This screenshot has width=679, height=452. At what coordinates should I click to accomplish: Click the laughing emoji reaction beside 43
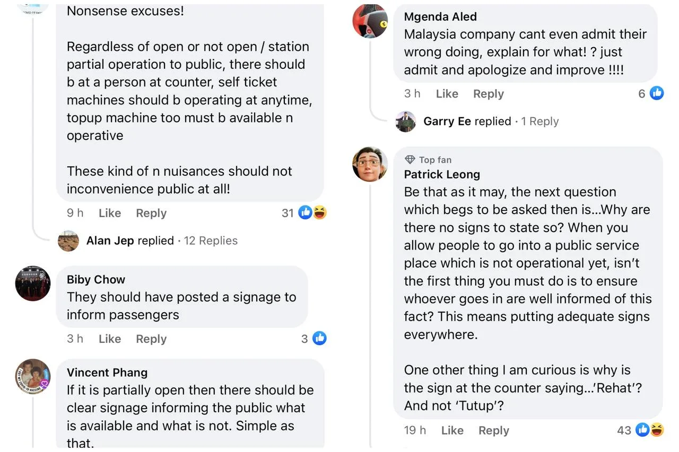[657, 430]
